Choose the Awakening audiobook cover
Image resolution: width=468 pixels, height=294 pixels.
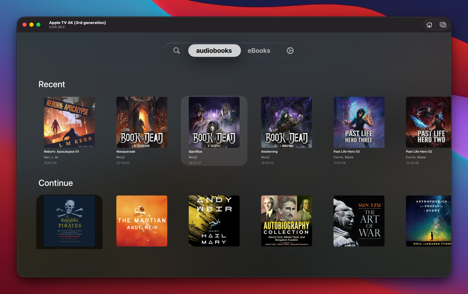tap(286, 122)
